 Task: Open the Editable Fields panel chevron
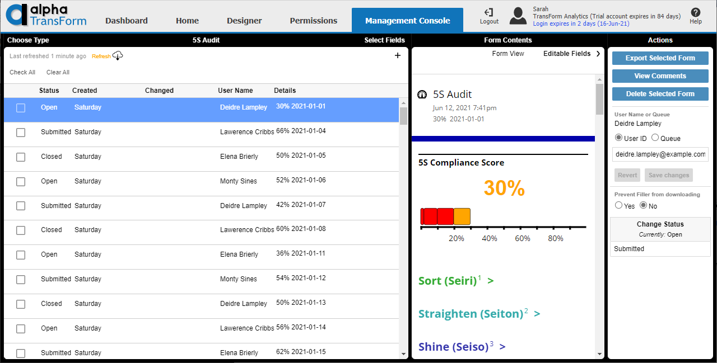tap(598, 54)
